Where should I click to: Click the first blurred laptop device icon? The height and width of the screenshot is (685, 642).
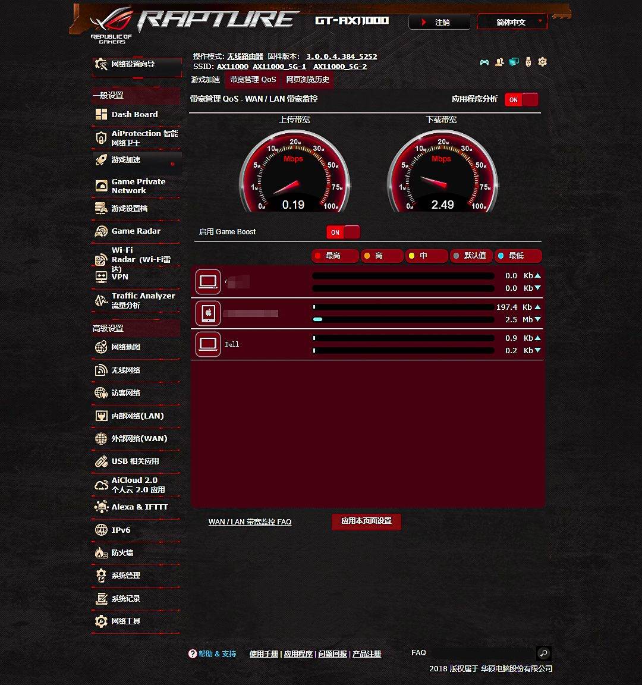[x=208, y=282]
